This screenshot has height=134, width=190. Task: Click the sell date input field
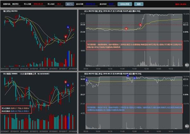click(x=90, y=4)
